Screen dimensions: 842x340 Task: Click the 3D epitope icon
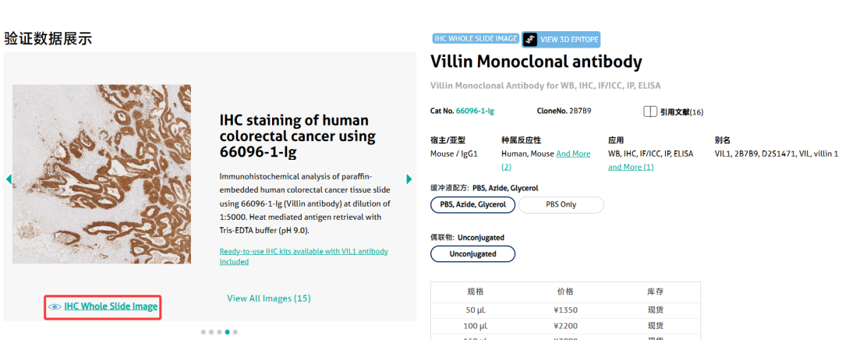point(530,39)
